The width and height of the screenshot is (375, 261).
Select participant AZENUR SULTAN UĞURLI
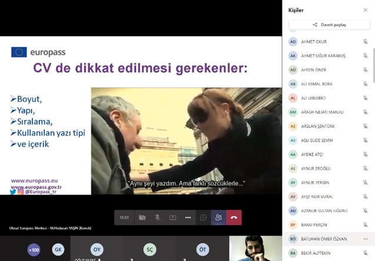pyautogui.click(x=329, y=211)
